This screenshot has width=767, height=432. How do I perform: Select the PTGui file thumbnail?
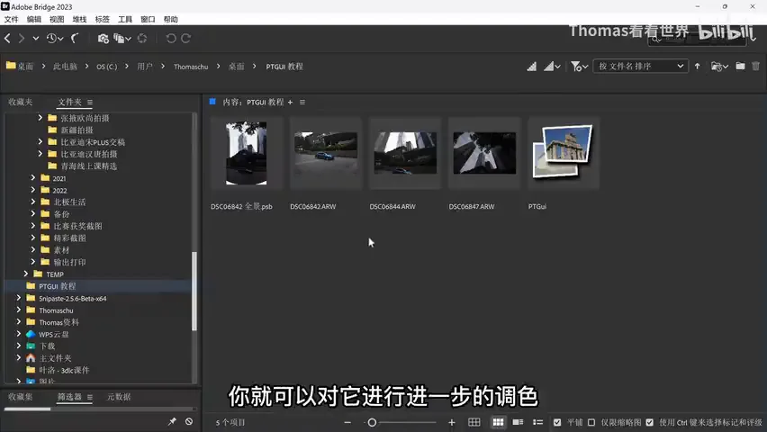point(564,153)
